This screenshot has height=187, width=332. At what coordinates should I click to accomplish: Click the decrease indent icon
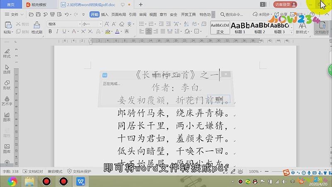(x=161, y=24)
